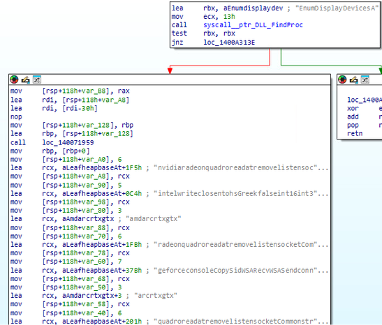The image size is (382, 325).
Task: Click the aLeafheapbaseAt+0C4h operand
Action: pyautogui.click(x=102, y=194)
